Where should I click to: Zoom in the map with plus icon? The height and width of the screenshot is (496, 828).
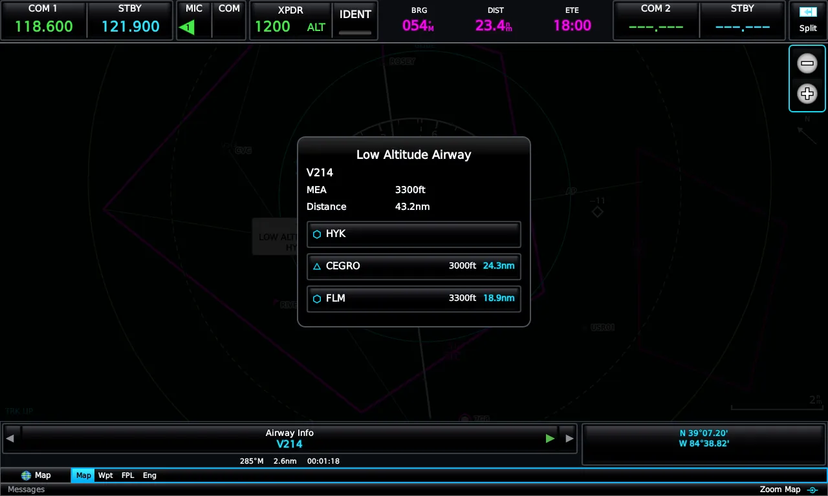coord(807,94)
